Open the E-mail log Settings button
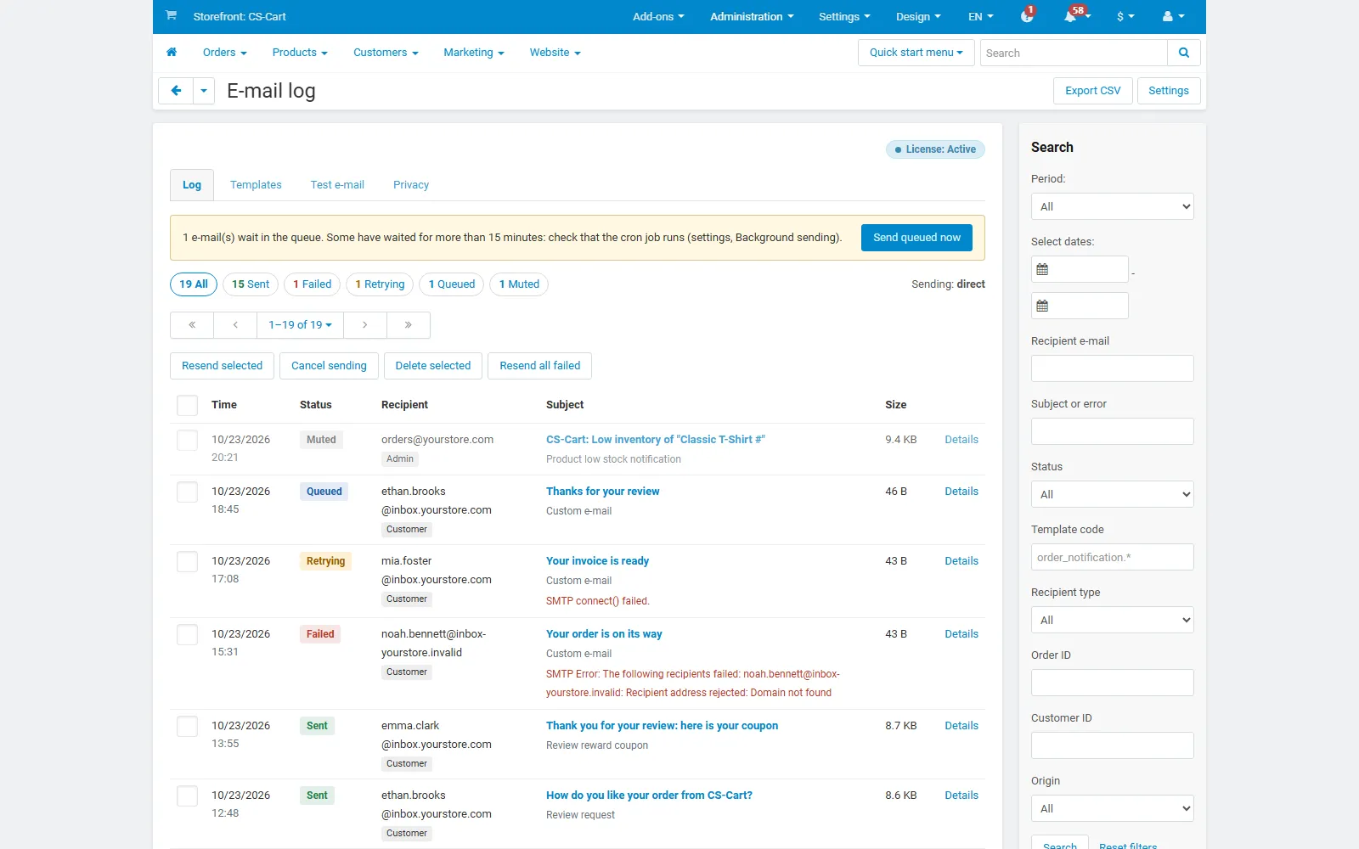Screen dimensions: 1359x849 (x=1169, y=91)
